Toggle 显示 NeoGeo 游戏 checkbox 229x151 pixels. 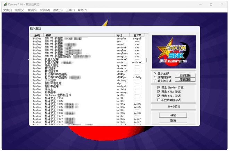[159, 88]
